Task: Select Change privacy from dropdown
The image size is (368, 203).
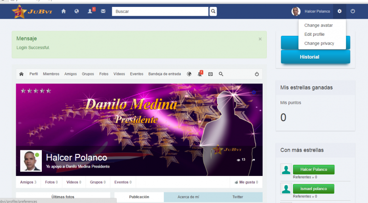Action: [x=319, y=43]
